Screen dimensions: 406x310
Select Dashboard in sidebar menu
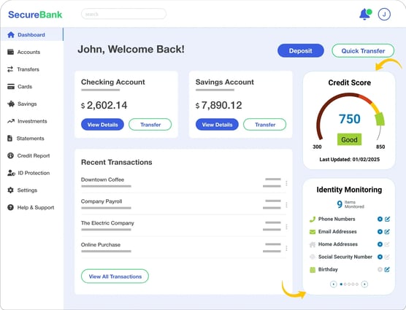31,34
